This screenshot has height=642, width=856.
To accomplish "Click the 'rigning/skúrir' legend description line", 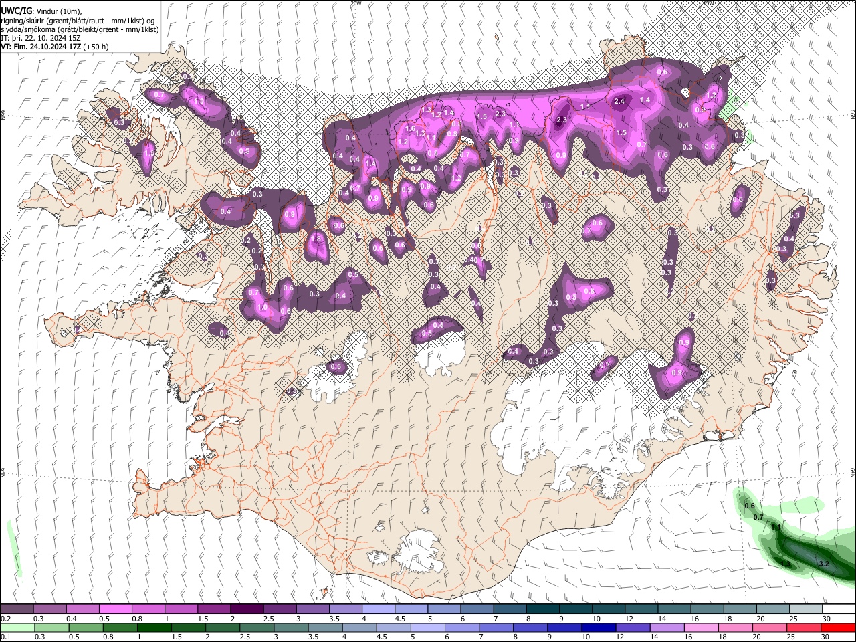I will [x=77, y=21].
